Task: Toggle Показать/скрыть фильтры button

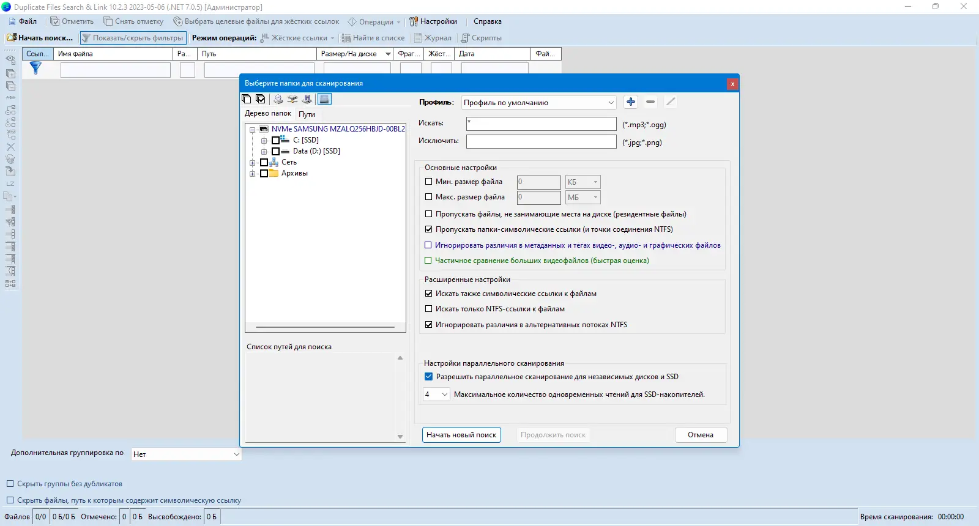Action: pos(133,38)
